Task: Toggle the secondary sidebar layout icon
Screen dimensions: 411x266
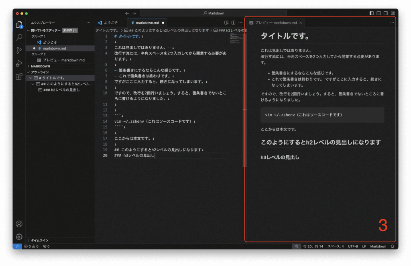Action: tap(386, 13)
